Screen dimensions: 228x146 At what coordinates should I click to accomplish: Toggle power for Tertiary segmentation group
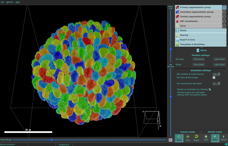tap(225, 17)
